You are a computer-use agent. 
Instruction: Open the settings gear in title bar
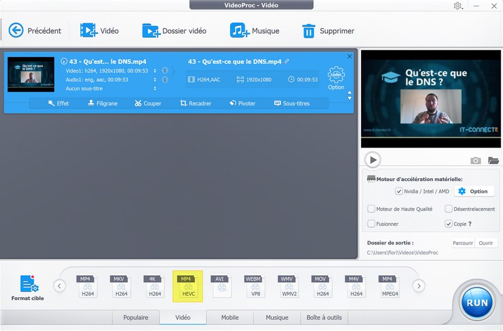458,6
